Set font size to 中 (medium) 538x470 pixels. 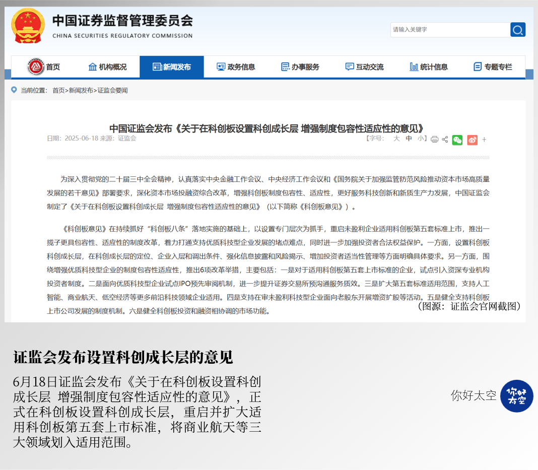point(409,139)
